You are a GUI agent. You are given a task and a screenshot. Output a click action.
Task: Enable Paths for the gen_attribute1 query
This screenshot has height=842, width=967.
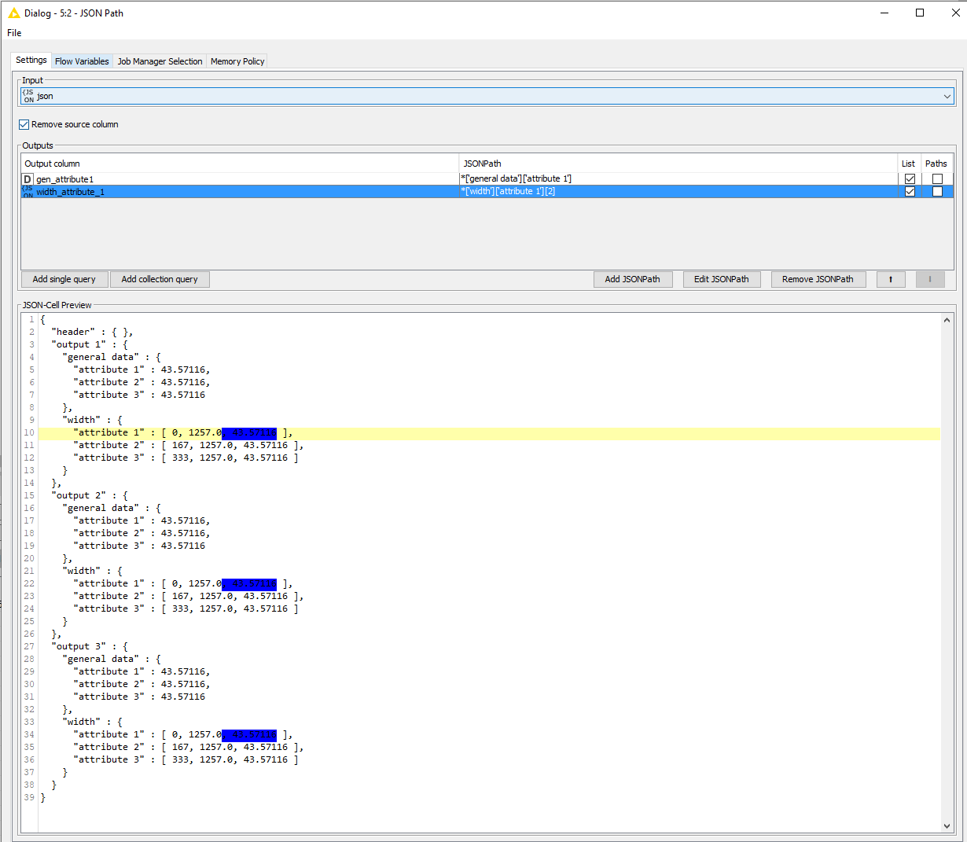936,178
